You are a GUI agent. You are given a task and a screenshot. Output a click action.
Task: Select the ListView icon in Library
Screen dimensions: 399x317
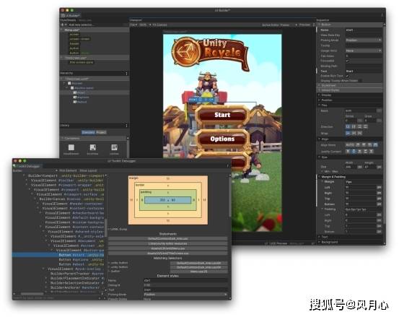114,147
